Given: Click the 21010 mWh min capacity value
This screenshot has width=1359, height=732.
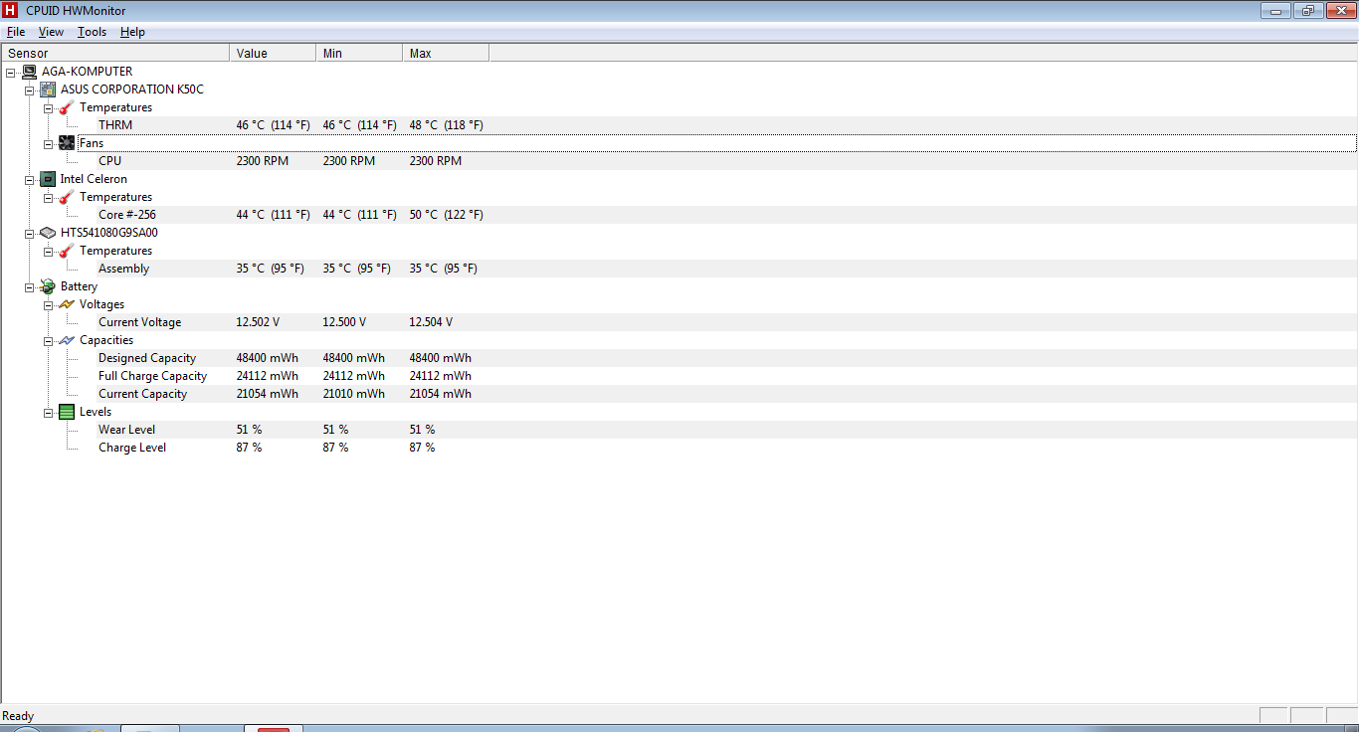Looking at the screenshot, I should [354, 394].
